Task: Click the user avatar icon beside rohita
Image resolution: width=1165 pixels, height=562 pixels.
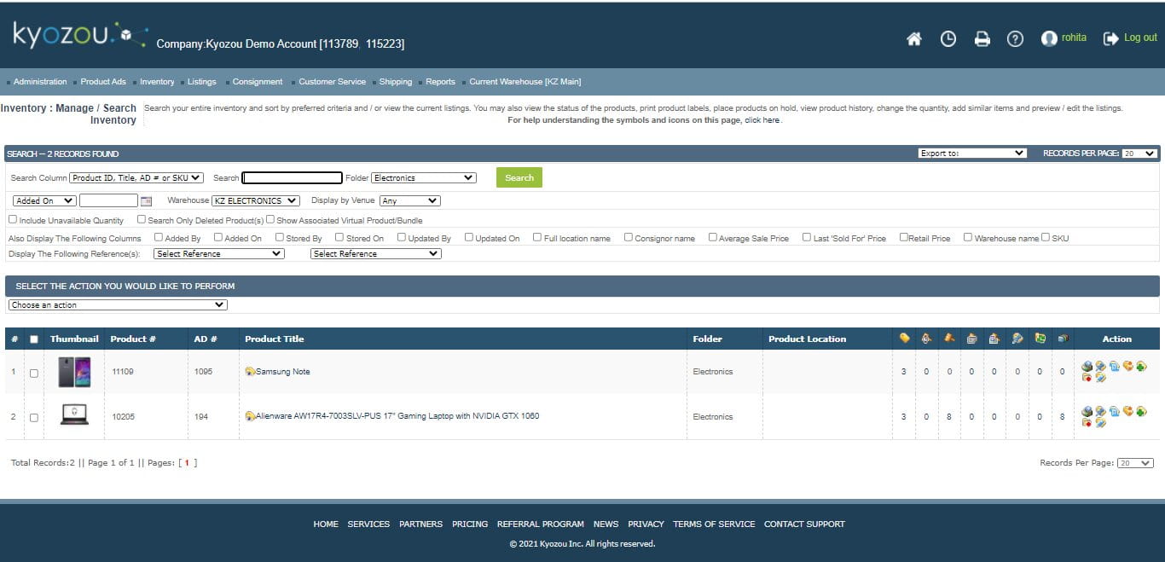Action: coord(1049,39)
